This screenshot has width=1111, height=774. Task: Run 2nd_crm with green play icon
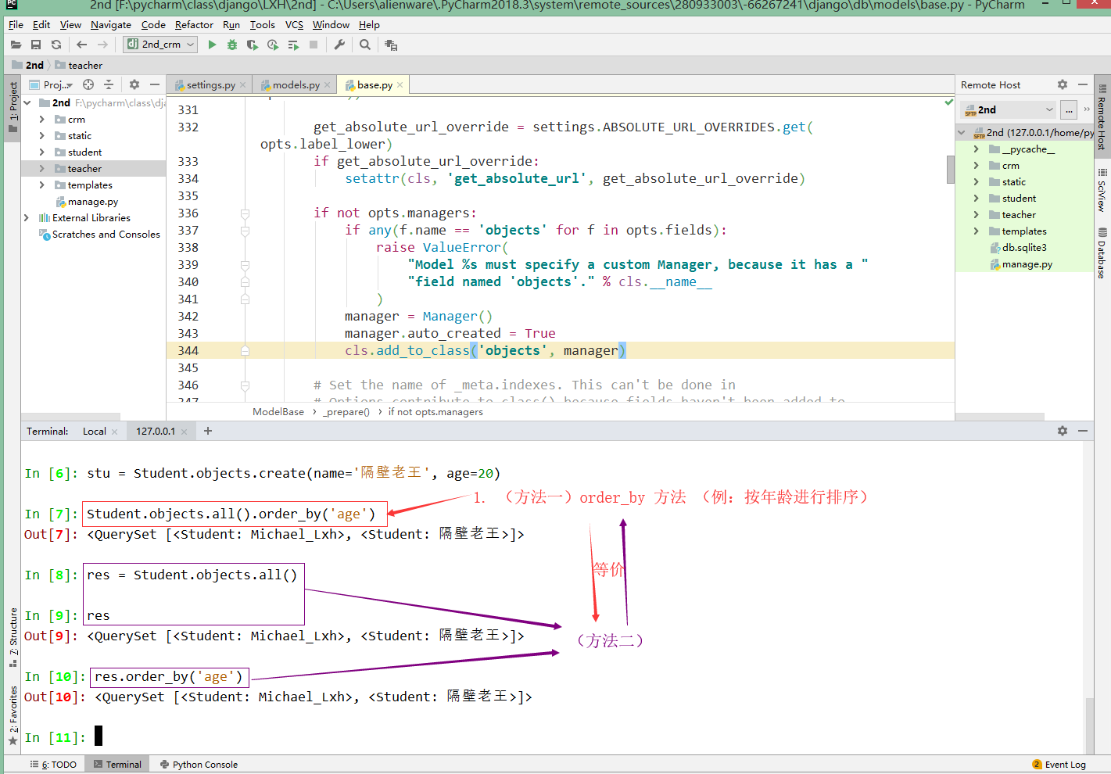[212, 45]
